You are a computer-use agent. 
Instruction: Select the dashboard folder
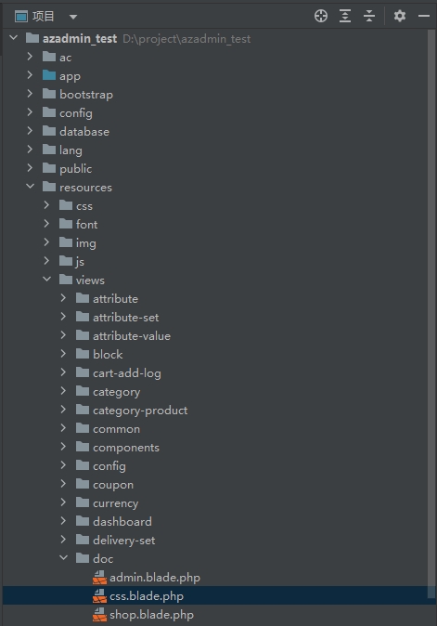122,521
